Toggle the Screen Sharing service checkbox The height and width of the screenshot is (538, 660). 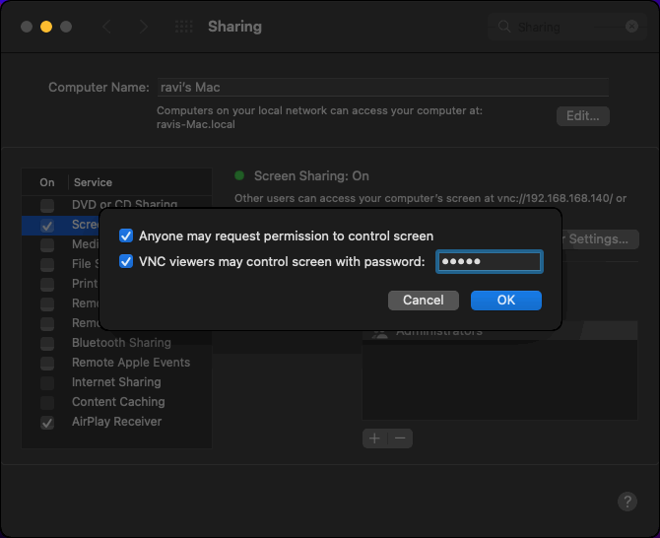pyautogui.click(x=47, y=226)
